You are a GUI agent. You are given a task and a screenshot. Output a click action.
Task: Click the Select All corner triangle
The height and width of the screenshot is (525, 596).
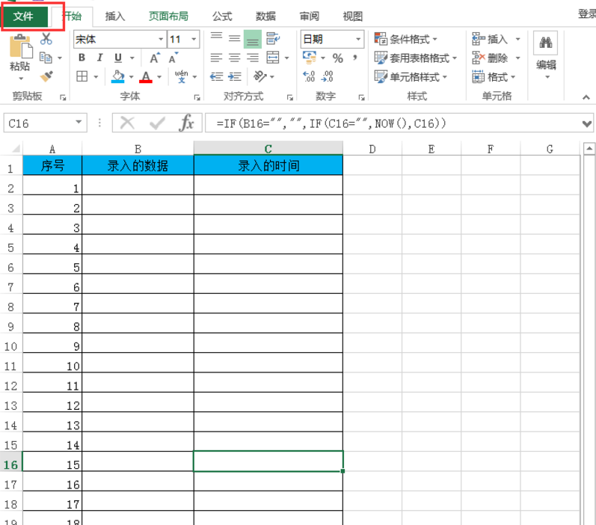[x=15, y=148]
